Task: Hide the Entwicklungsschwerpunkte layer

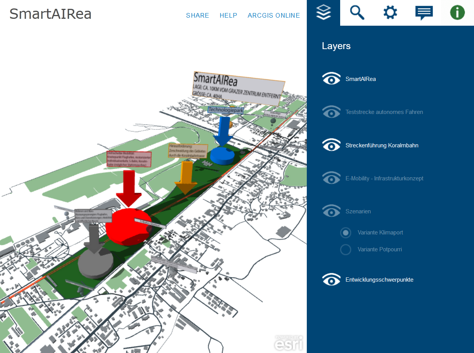Action: (331, 279)
